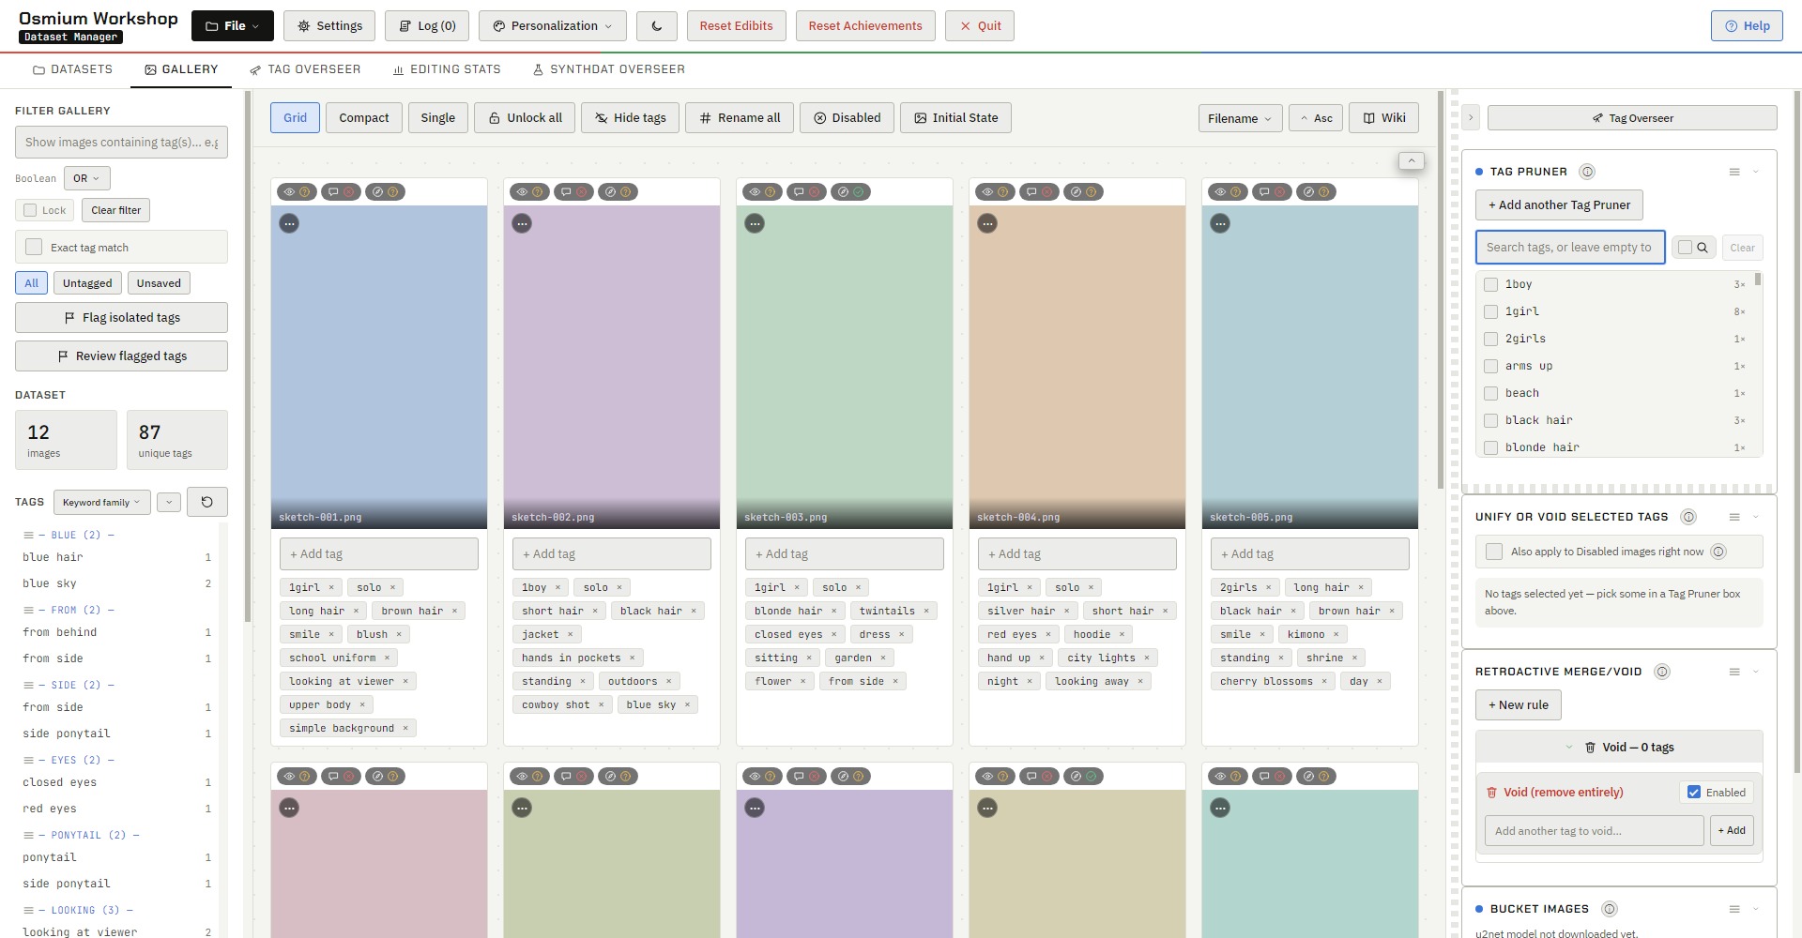Open the File menu dropdown
Viewport: 1802px width, 938px height.
point(233,26)
